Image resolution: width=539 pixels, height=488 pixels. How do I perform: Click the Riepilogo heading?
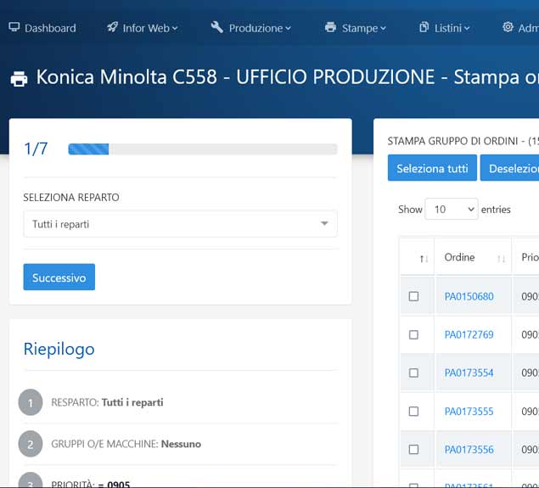pyautogui.click(x=59, y=350)
